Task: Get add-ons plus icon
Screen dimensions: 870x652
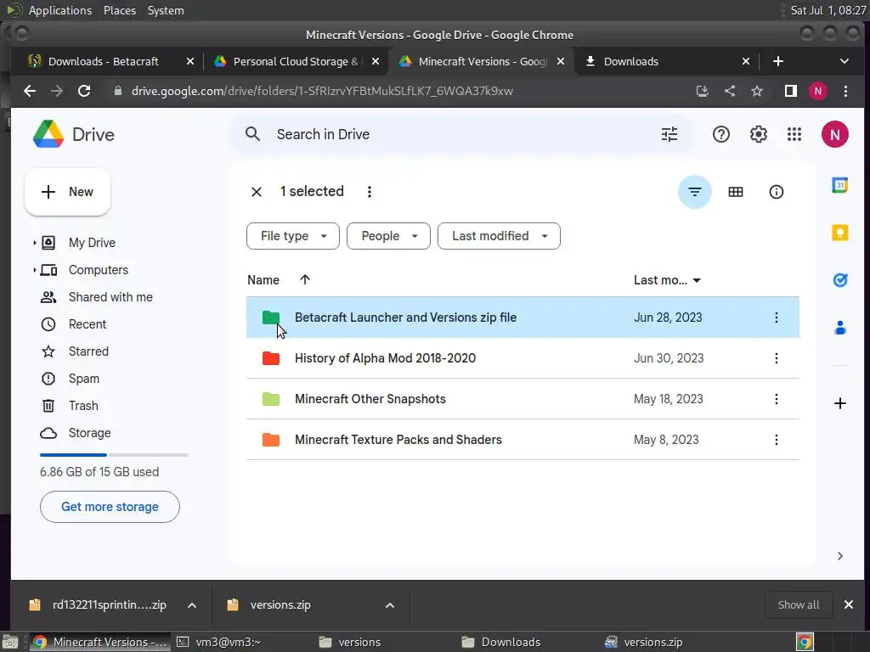Action: 839,403
